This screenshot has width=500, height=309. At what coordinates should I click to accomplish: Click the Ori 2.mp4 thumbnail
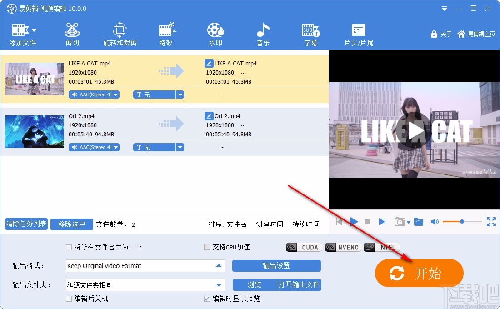[x=34, y=132]
